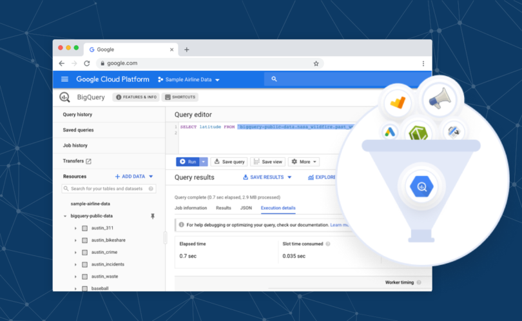Viewport: 522px width, 321px height.
Task: Switch to the Results tab
Action: (x=224, y=208)
